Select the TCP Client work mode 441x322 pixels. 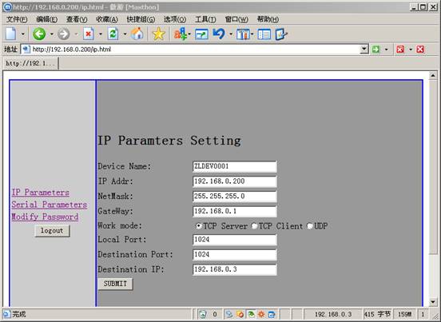(254, 226)
